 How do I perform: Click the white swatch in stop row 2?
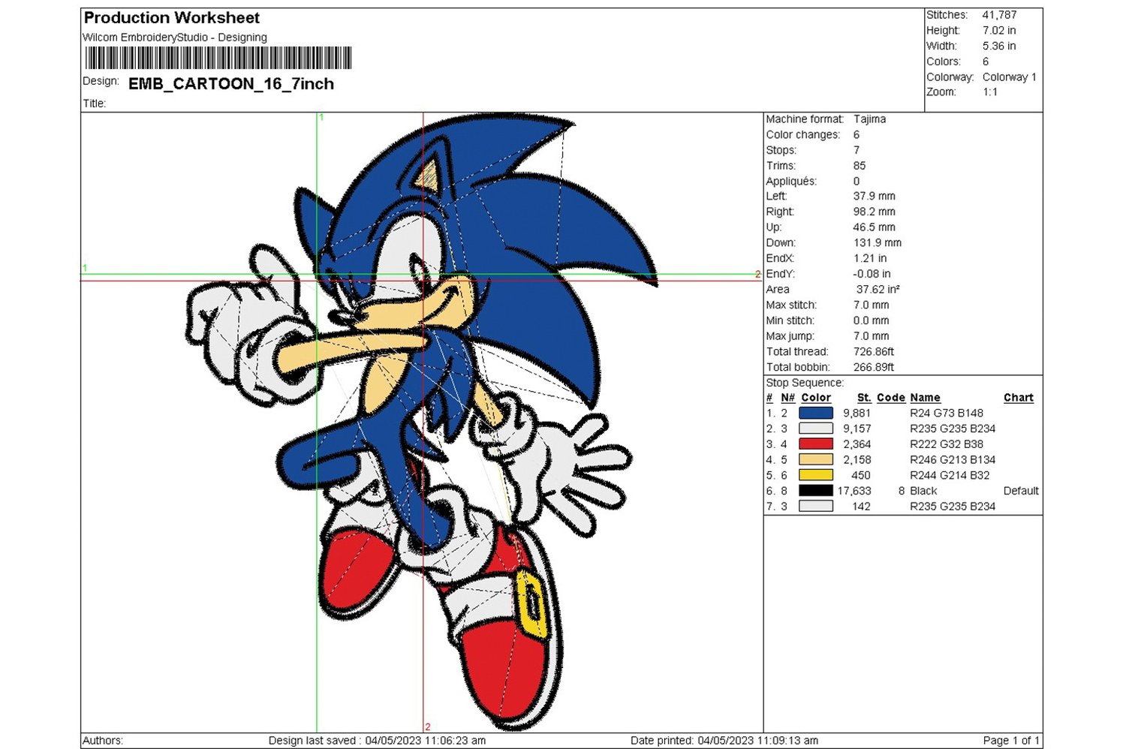click(816, 429)
